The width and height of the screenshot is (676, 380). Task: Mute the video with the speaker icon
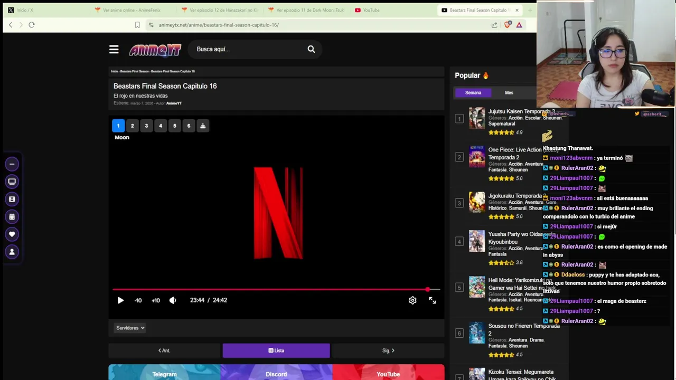pyautogui.click(x=173, y=300)
